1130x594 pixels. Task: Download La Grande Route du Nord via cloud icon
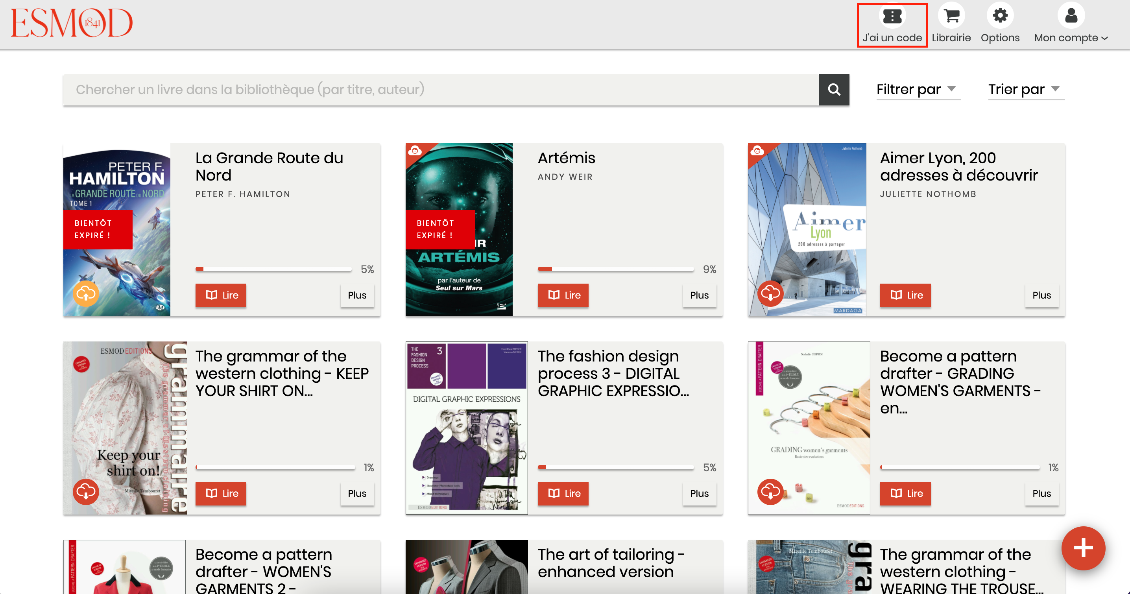coord(85,293)
